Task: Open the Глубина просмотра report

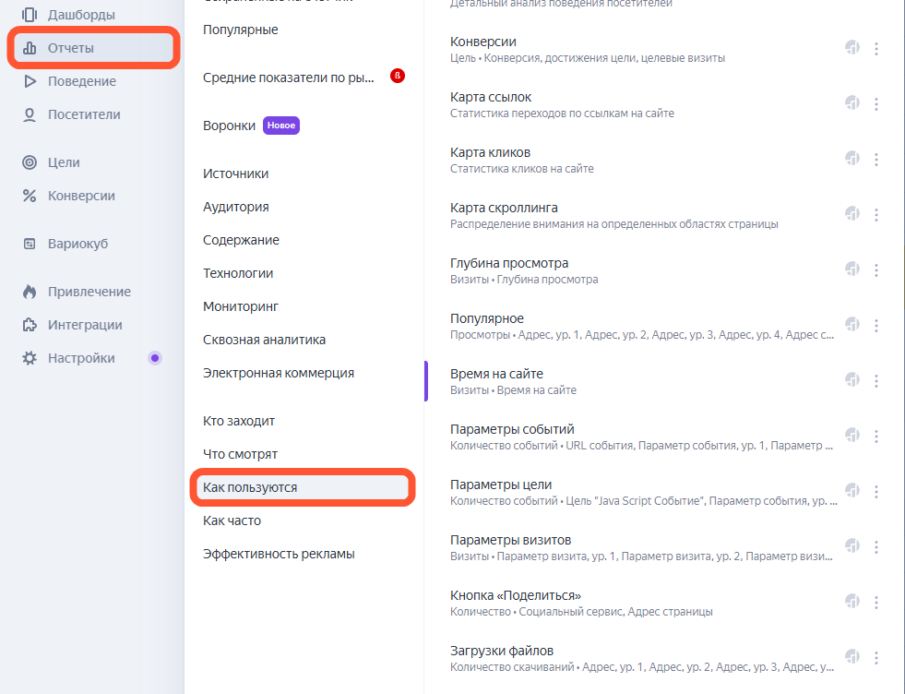Action: click(x=509, y=263)
